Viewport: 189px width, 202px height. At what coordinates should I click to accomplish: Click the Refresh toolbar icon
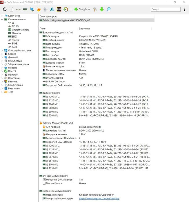coord(5,9)
